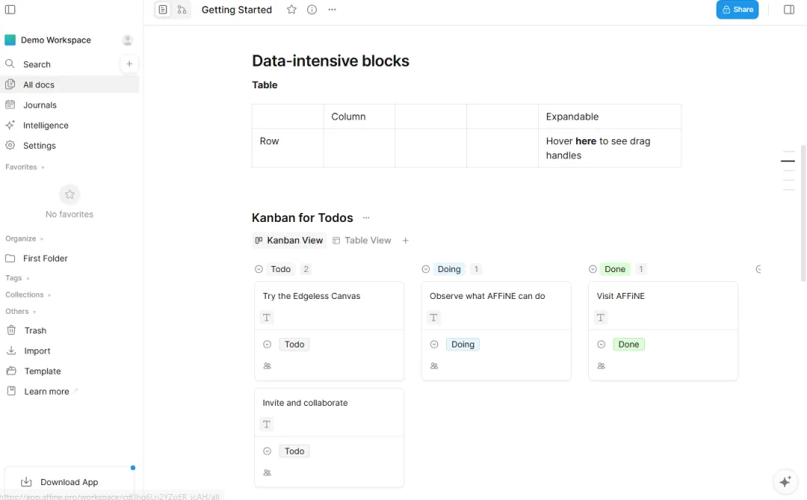Click the Expandable table header cell

click(610, 117)
